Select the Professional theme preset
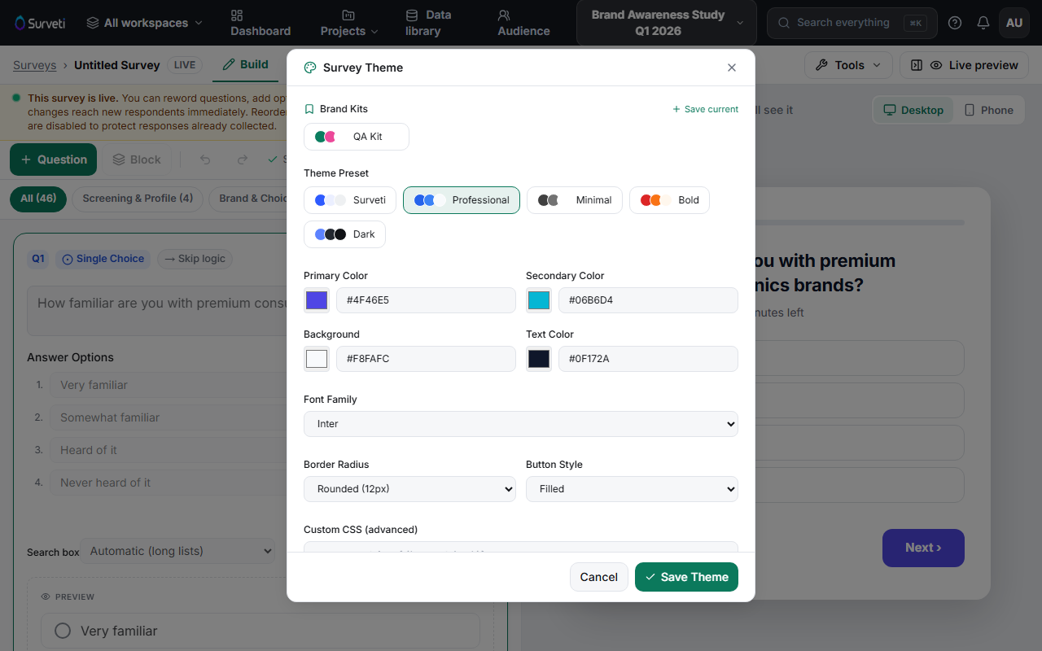 [x=462, y=200]
